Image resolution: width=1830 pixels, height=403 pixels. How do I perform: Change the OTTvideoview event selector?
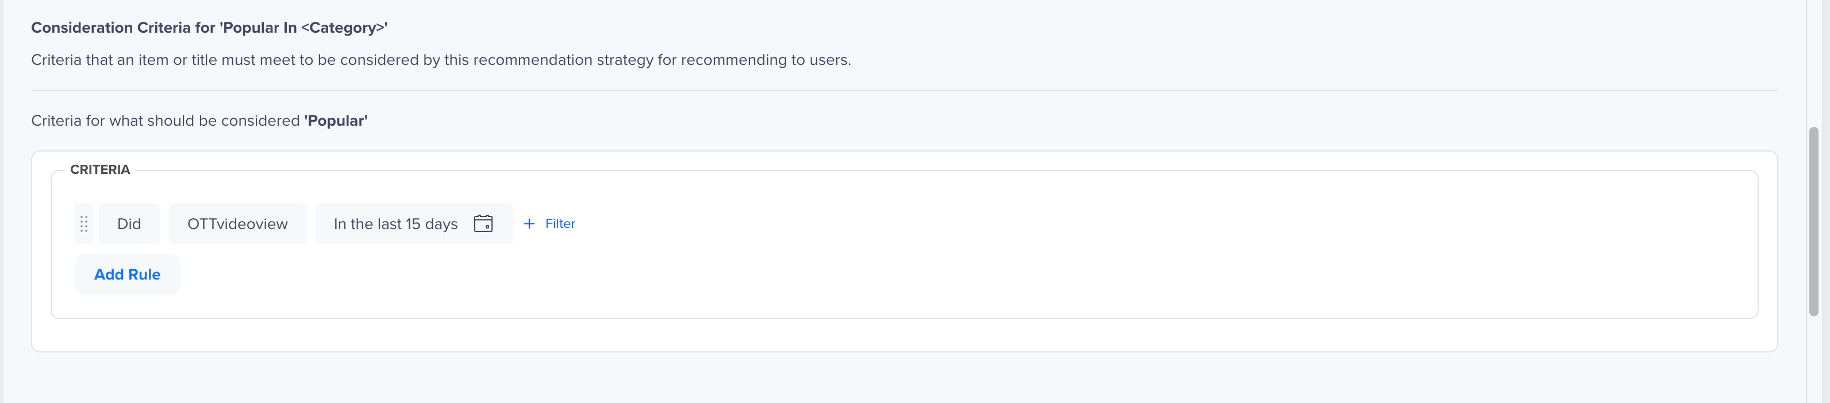point(237,223)
